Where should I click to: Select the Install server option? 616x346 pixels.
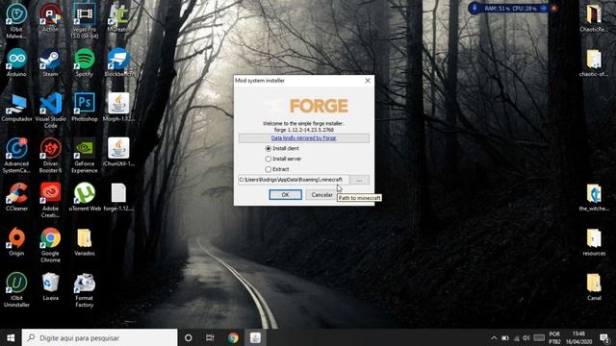click(x=269, y=159)
